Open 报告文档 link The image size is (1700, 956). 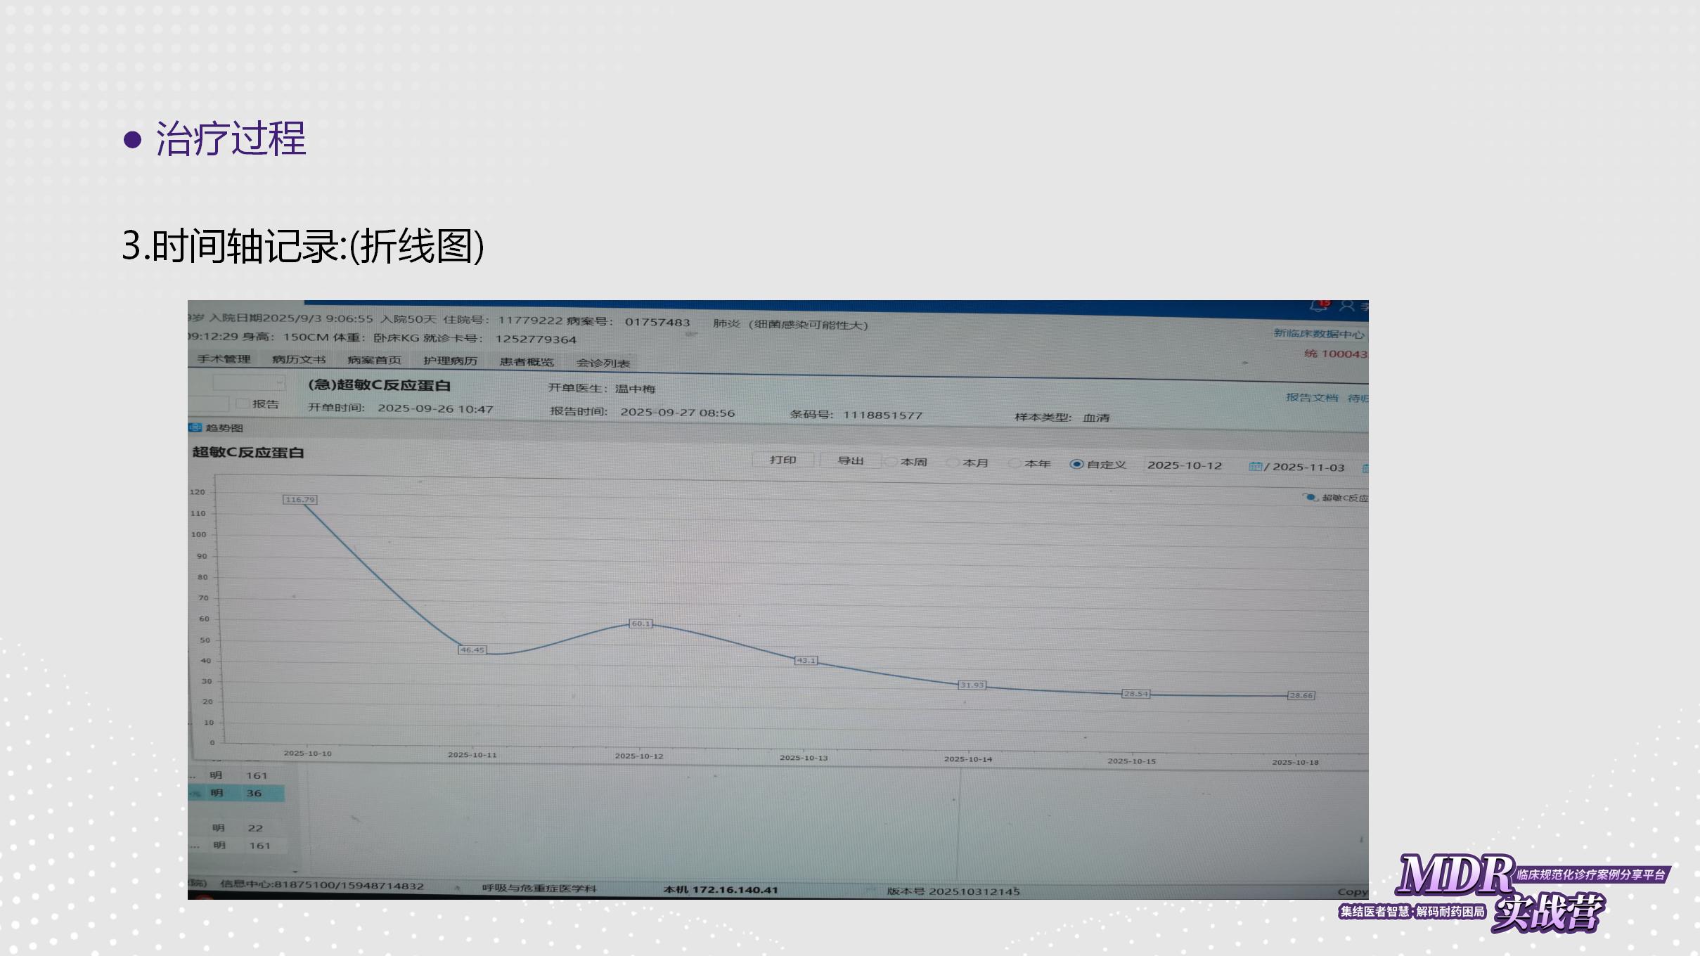pyautogui.click(x=1311, y=397)
